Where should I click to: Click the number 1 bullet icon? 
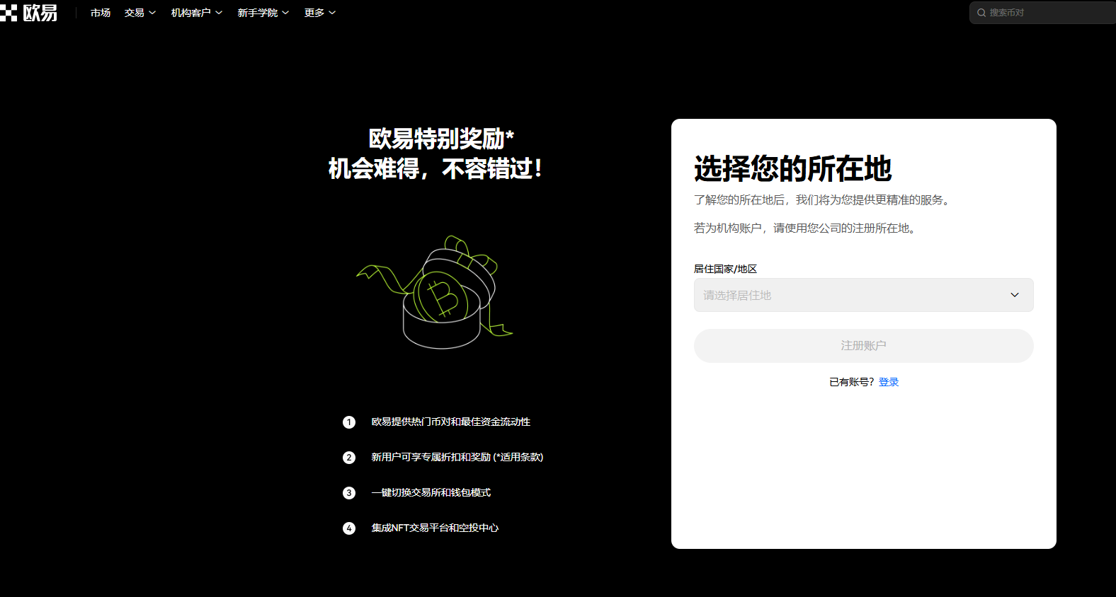pos(349,422)
